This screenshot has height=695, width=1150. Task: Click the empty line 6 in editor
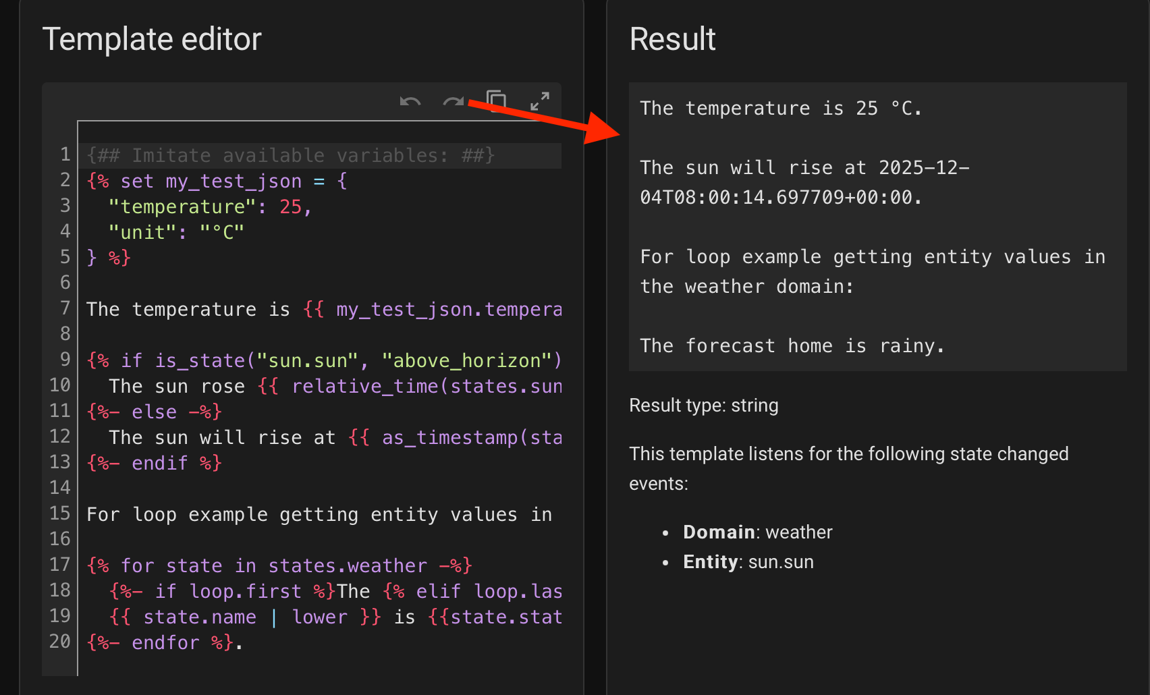click(x=270, y=283)
